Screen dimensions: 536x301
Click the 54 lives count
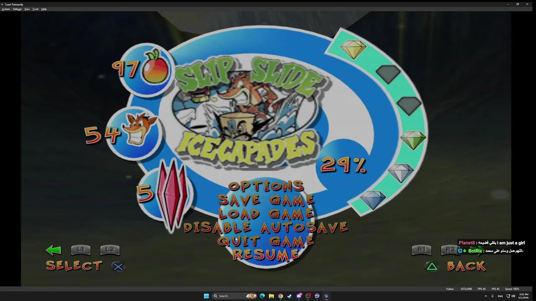(102, 135)
